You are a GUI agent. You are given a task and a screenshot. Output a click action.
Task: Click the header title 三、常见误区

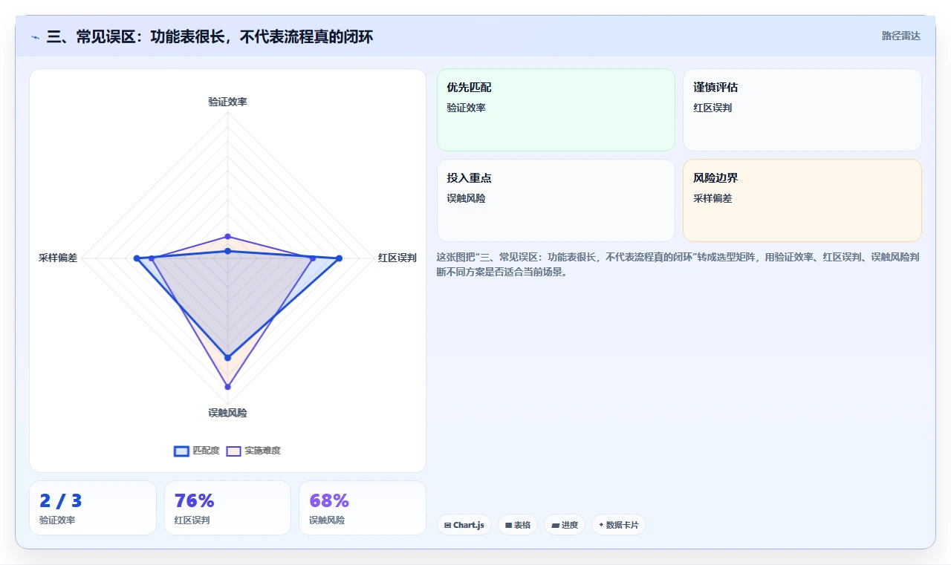tap(210, 36)
